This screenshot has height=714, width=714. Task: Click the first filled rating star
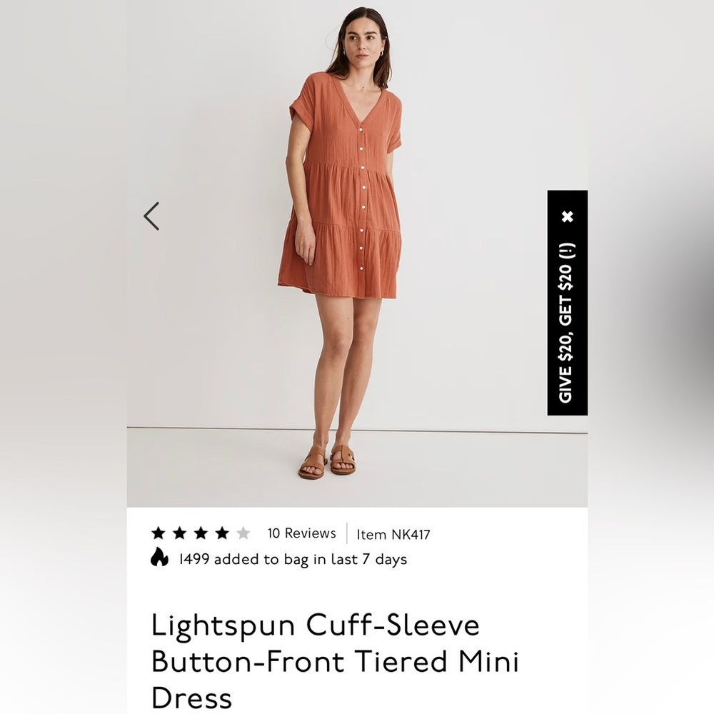(156, 532)
